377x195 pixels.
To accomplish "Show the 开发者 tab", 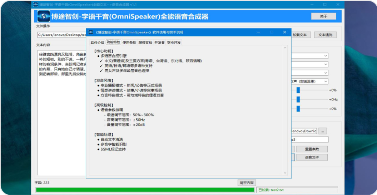I will [x=159, y=42].
